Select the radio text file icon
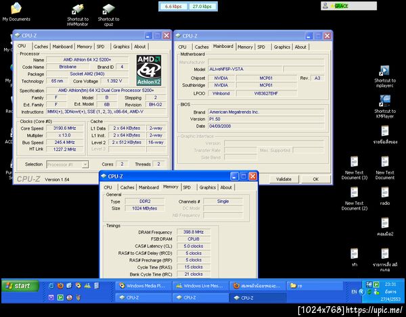Image resolution: width=406 pixels, height=317 pixels. point(385,196)
